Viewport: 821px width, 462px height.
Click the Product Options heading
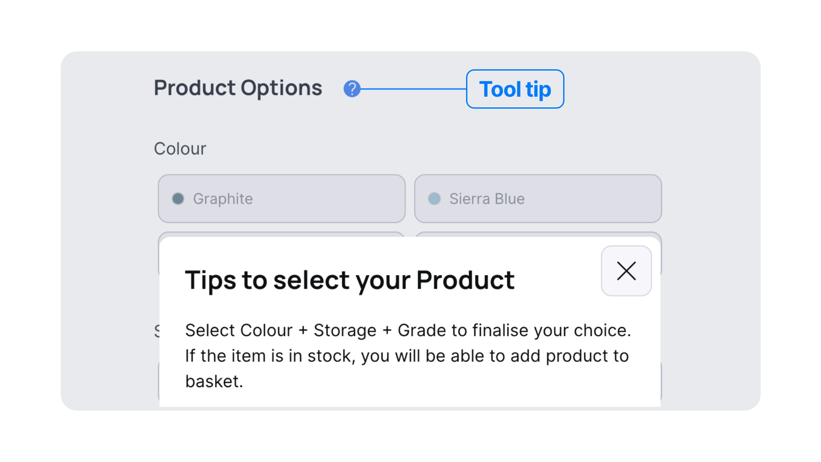pos(238,88)
